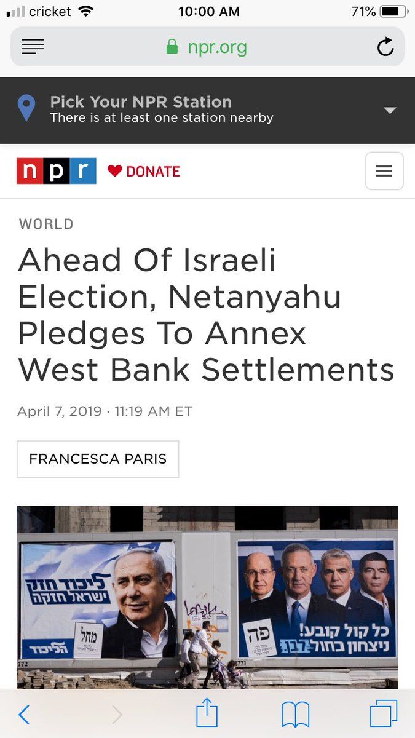Open the hamburger navigation menu
415x738 pixels.
(384, 171)
